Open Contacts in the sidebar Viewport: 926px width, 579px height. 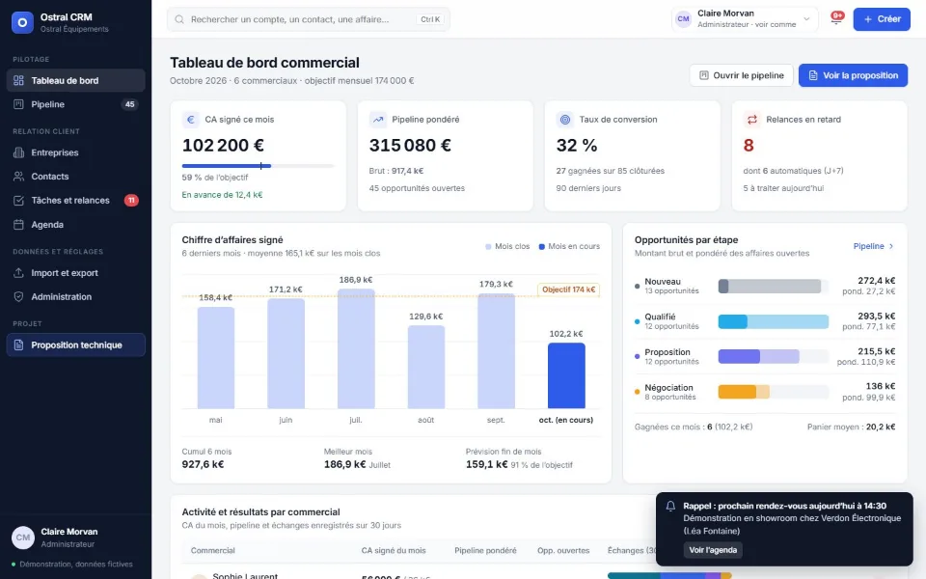75,176
